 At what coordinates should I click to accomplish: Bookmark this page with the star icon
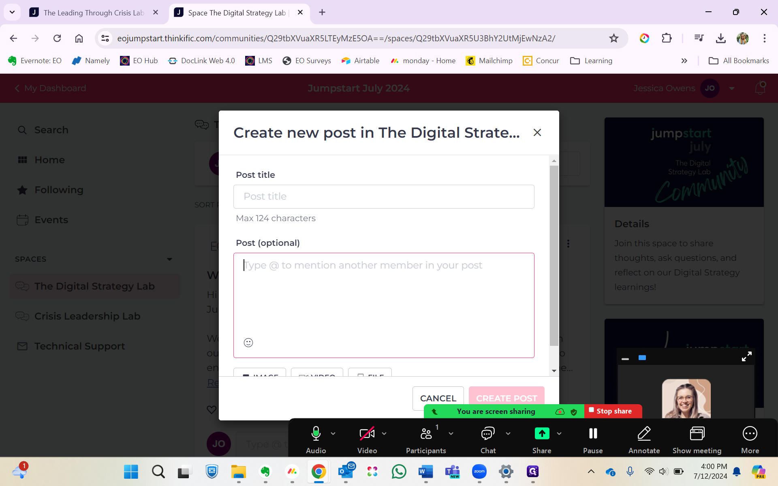614,38
